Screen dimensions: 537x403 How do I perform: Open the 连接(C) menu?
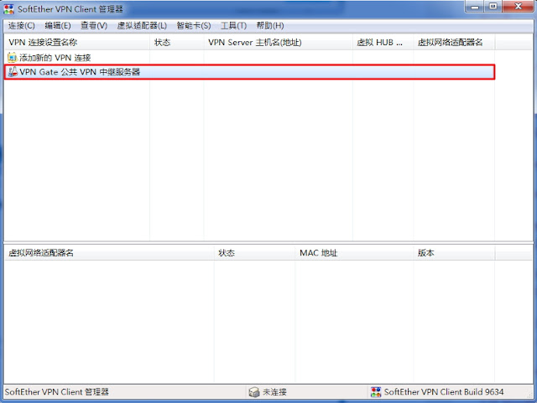[22, 26]
